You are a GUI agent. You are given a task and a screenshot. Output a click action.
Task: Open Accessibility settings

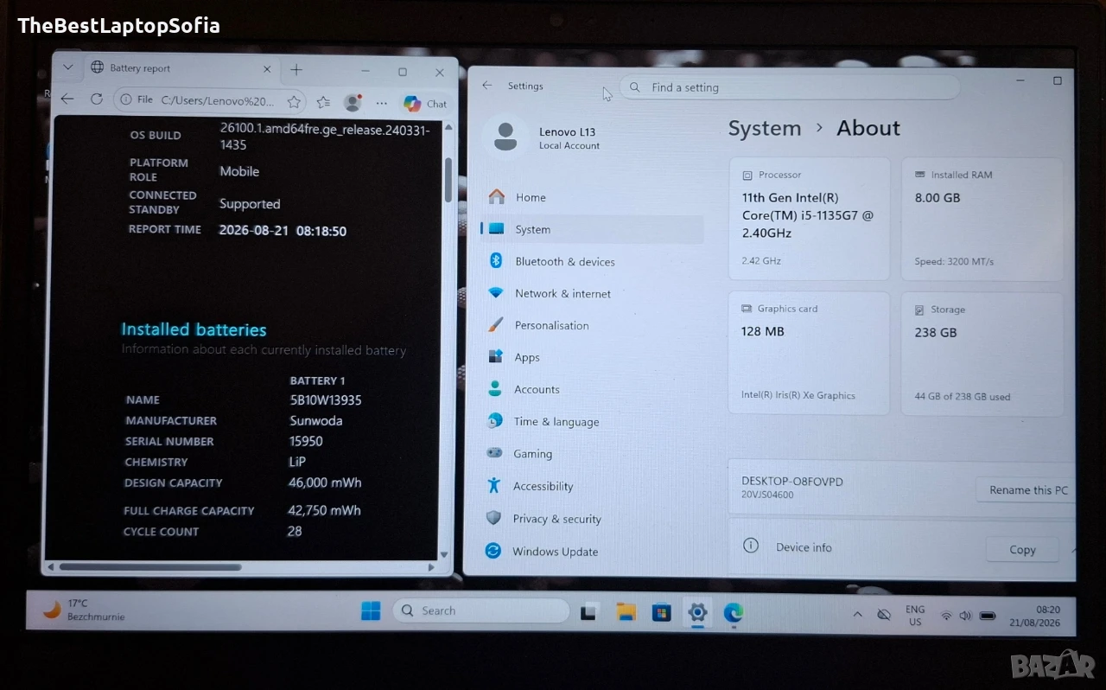pos(592,486)
